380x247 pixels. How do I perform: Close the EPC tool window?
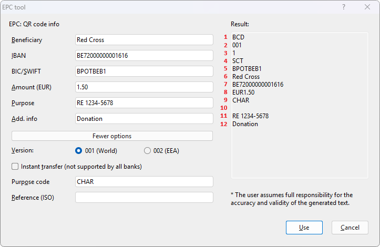367,7
